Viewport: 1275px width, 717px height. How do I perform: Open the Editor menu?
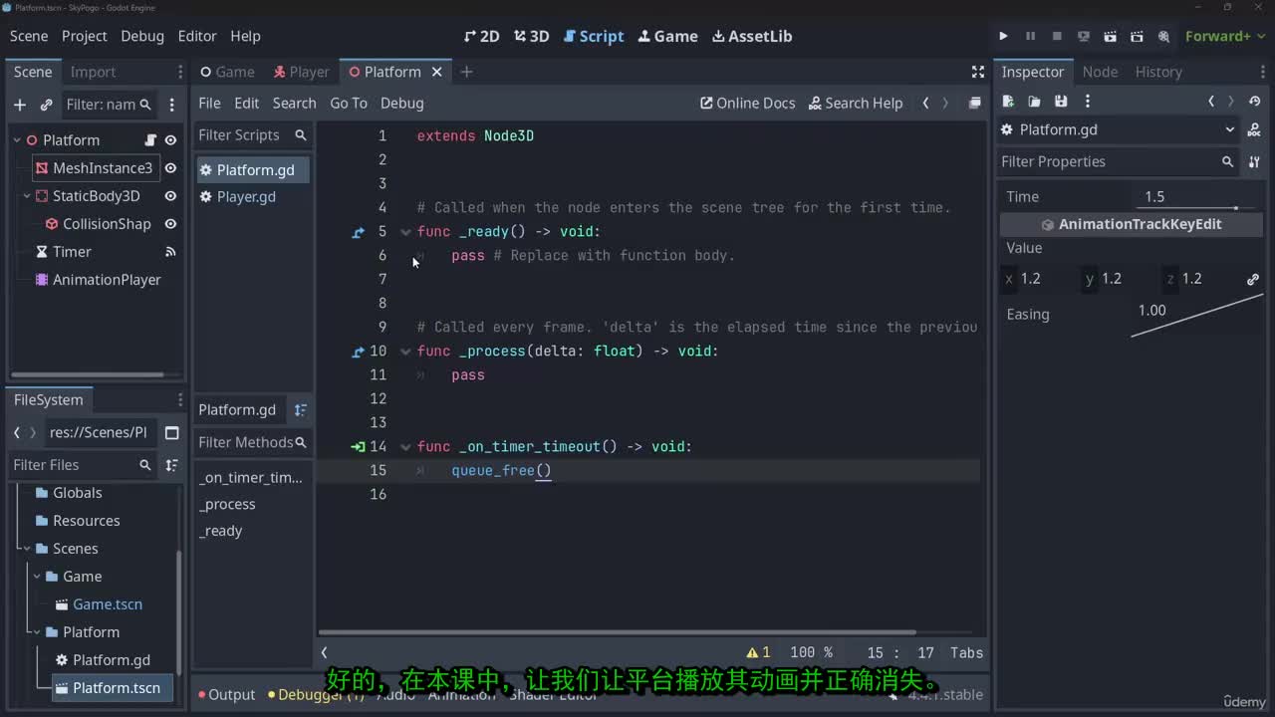197,36
